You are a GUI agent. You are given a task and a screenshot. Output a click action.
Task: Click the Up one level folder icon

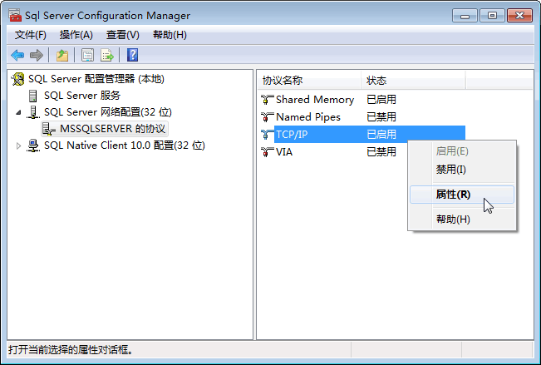pos(62,55)
